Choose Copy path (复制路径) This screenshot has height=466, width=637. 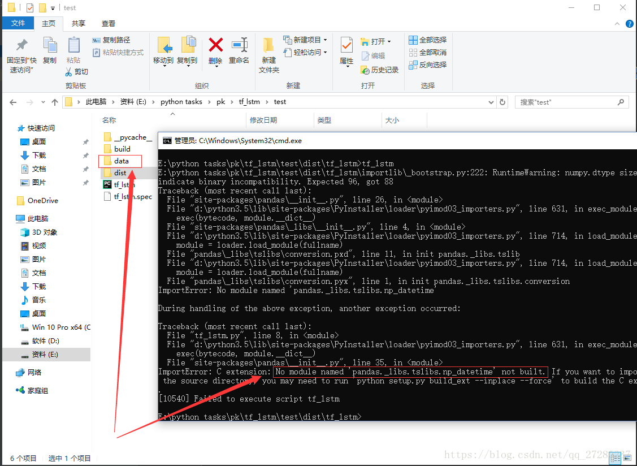(x=111, y=40)
